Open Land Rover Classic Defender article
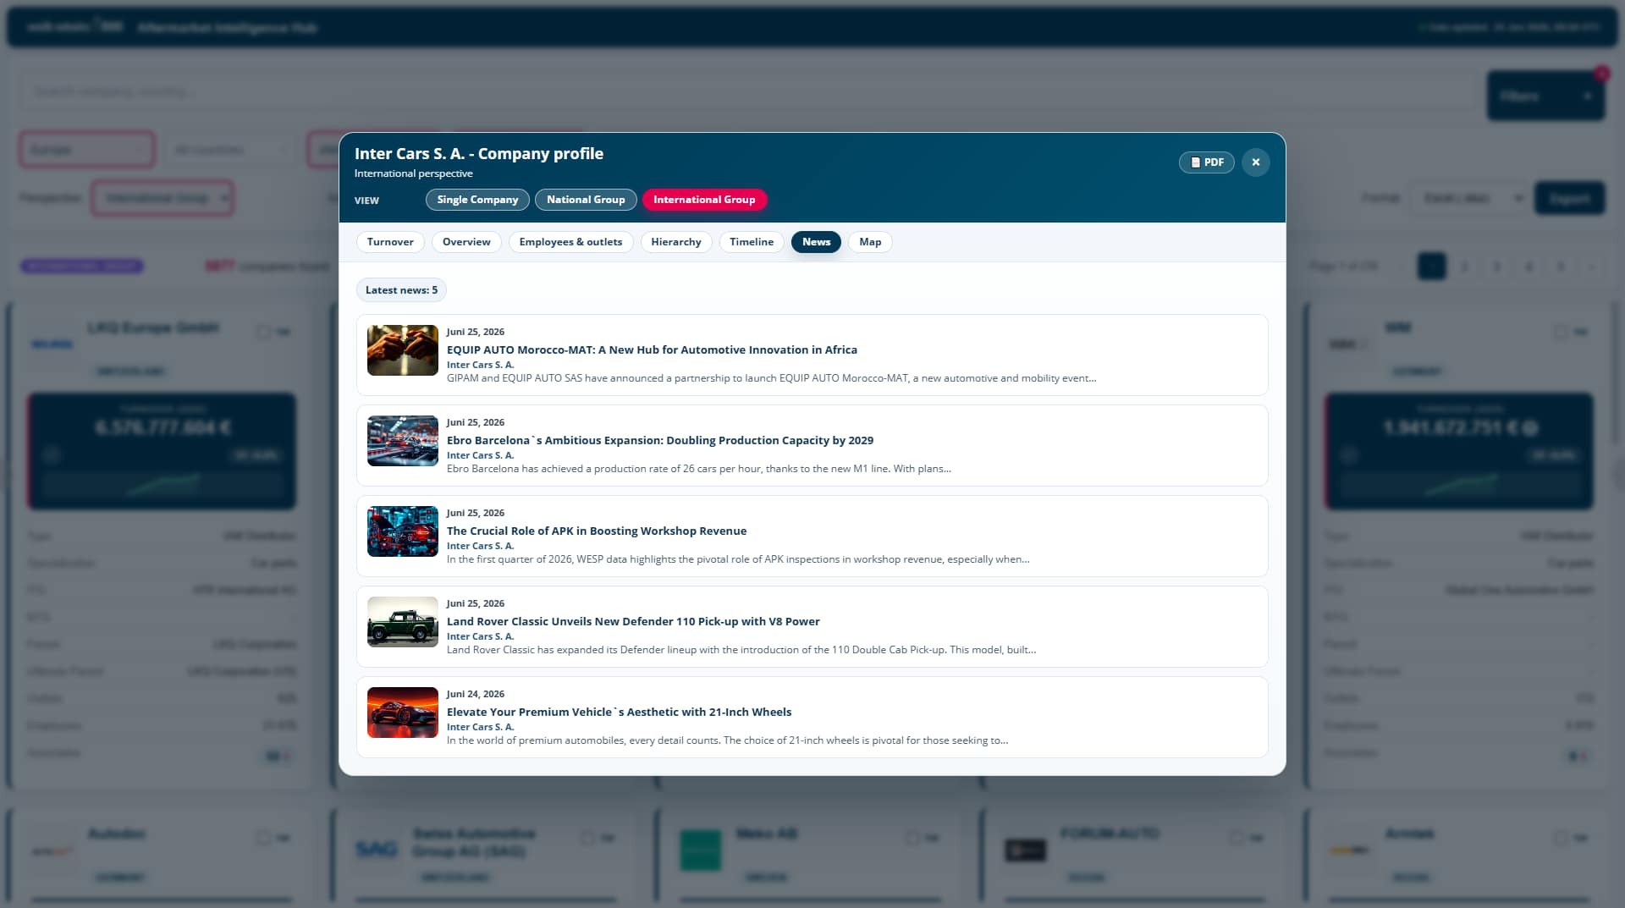The image size is (1625, 908). [x=633, y=621]
